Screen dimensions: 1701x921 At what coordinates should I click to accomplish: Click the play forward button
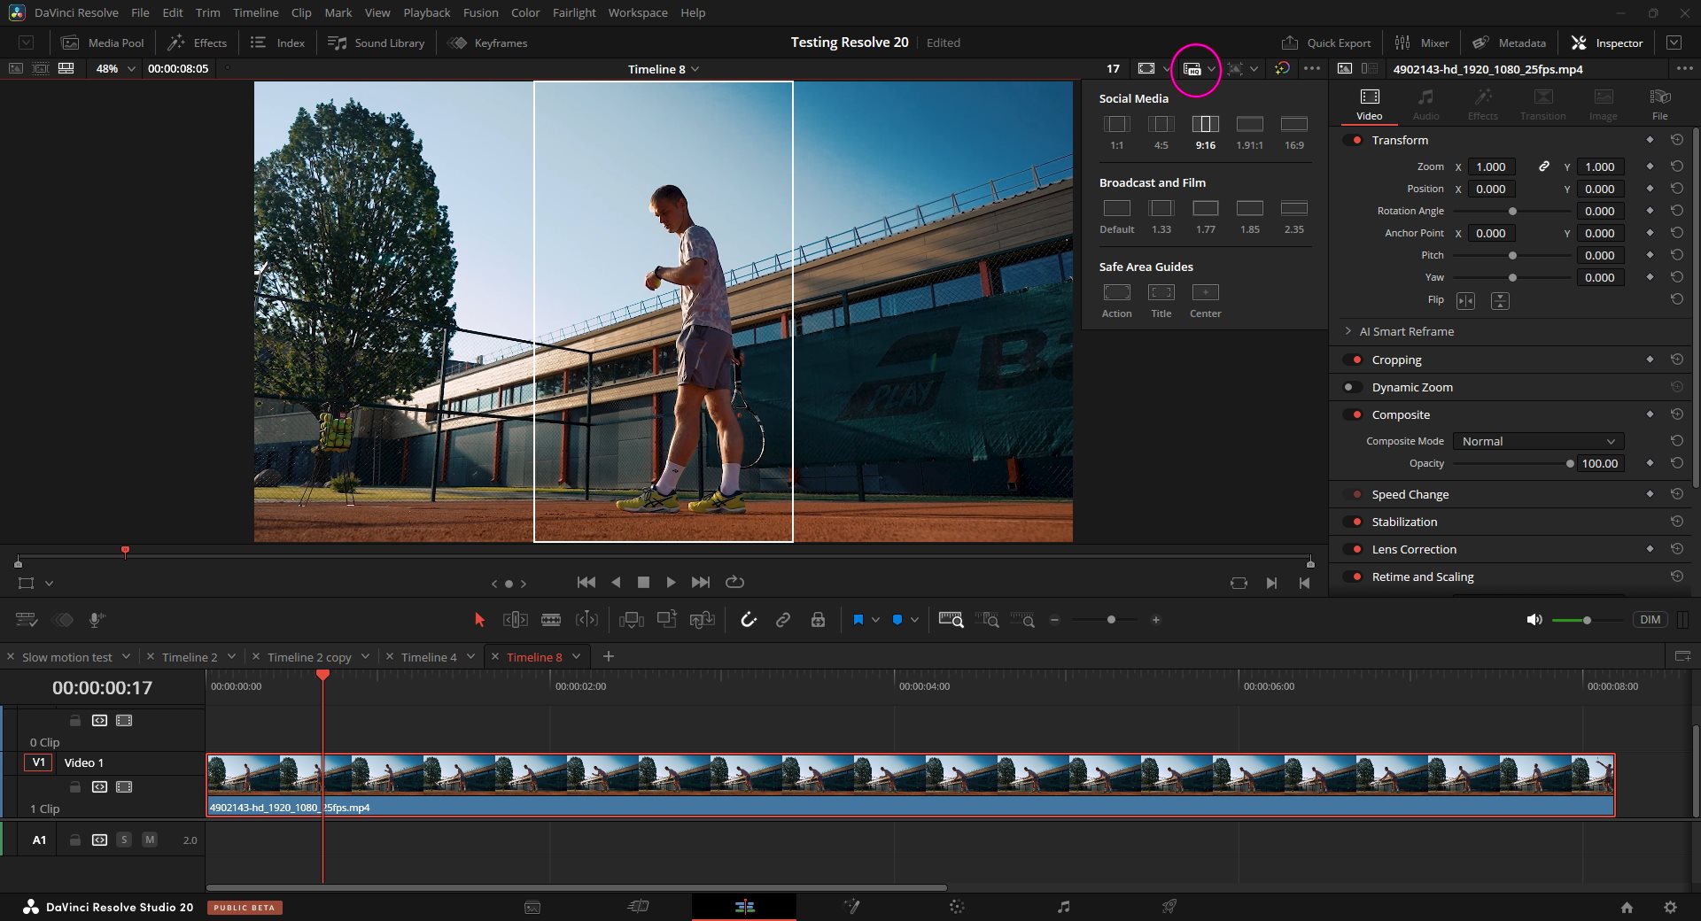[x=671, y=582]
